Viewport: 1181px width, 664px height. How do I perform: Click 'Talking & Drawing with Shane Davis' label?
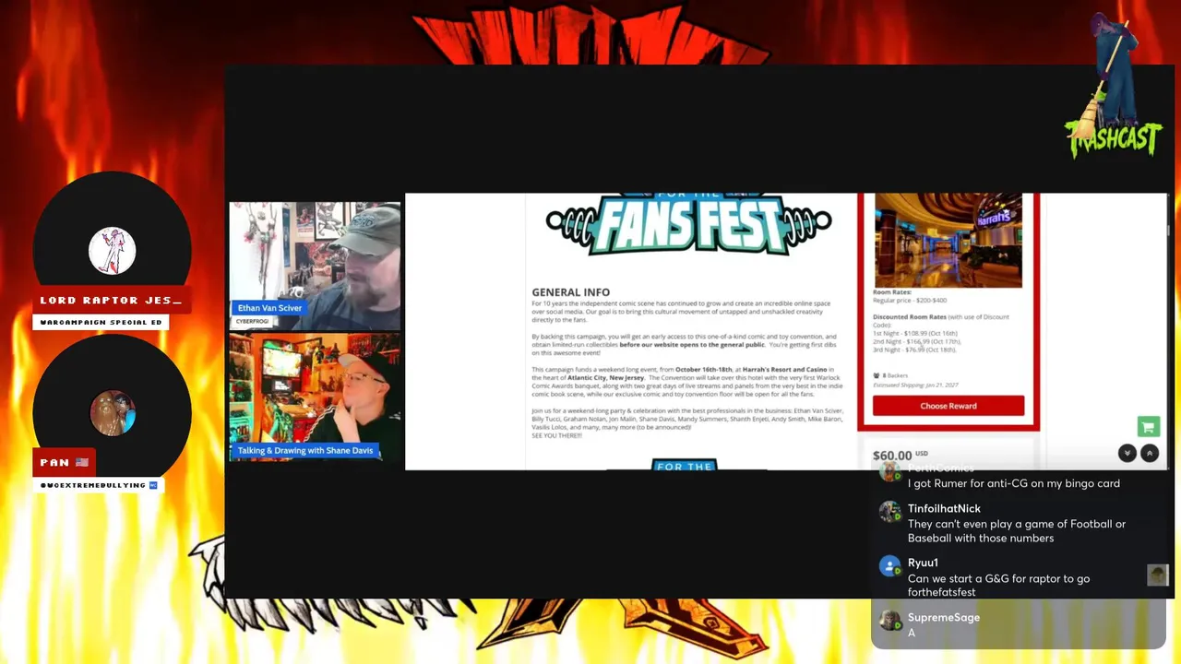(305, 451)
